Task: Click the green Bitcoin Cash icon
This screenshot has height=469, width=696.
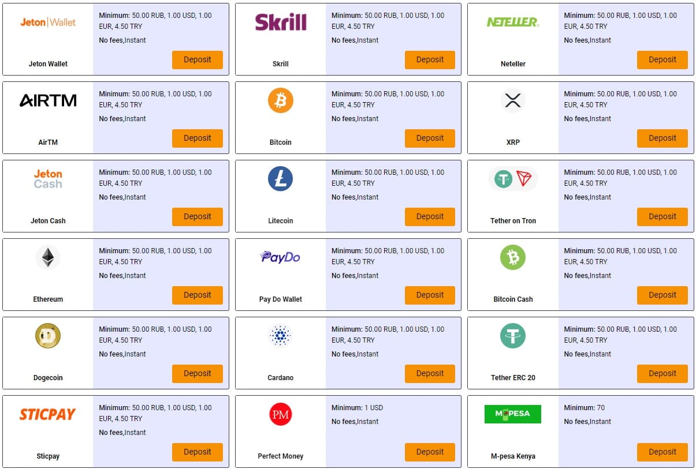Action: [513, 257]
